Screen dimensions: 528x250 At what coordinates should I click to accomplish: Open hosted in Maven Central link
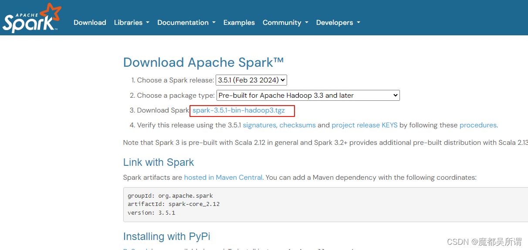click(223, 178)
